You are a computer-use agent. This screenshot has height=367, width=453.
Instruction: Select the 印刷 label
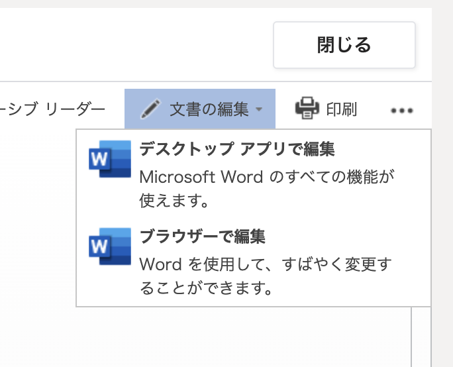click(x=342, y=109)
